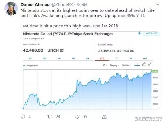The image size is (164, 122).
Task: Retweet using the retweet icon
Action: 50,117
